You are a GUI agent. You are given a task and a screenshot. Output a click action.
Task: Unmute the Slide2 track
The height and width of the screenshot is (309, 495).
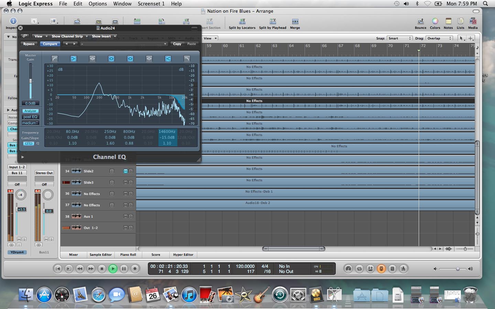point(125,171)
